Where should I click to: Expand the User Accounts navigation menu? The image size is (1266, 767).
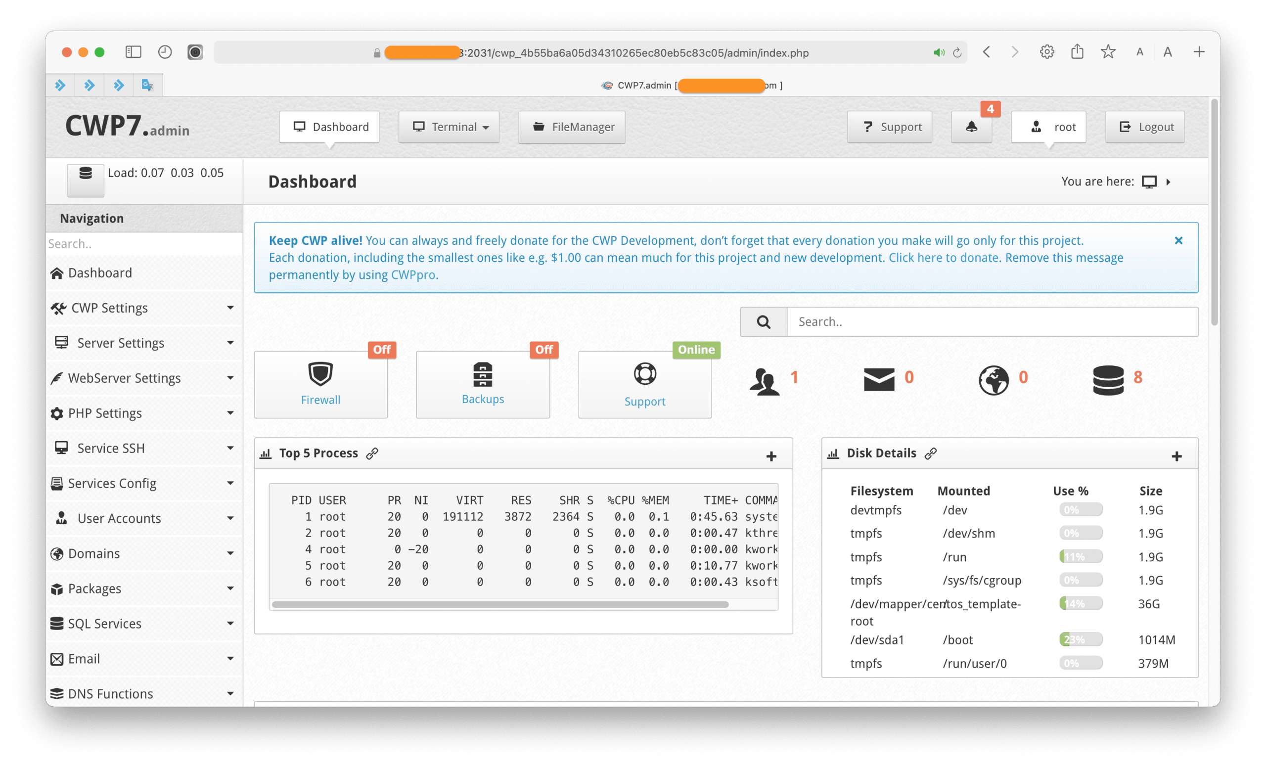click(x=143, y=518)
